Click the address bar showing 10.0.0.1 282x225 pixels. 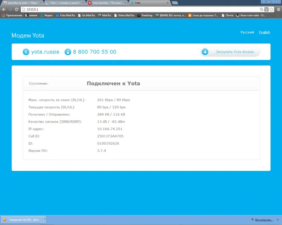click(140, 9)
